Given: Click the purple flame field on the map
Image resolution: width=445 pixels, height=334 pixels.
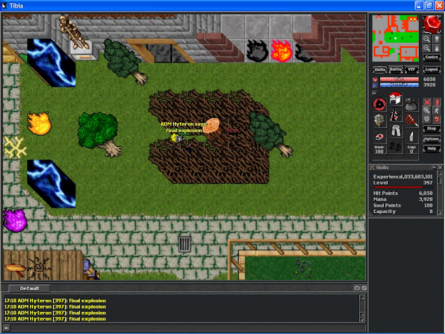Looking at the screenshot, I should (x=15, y=220).
